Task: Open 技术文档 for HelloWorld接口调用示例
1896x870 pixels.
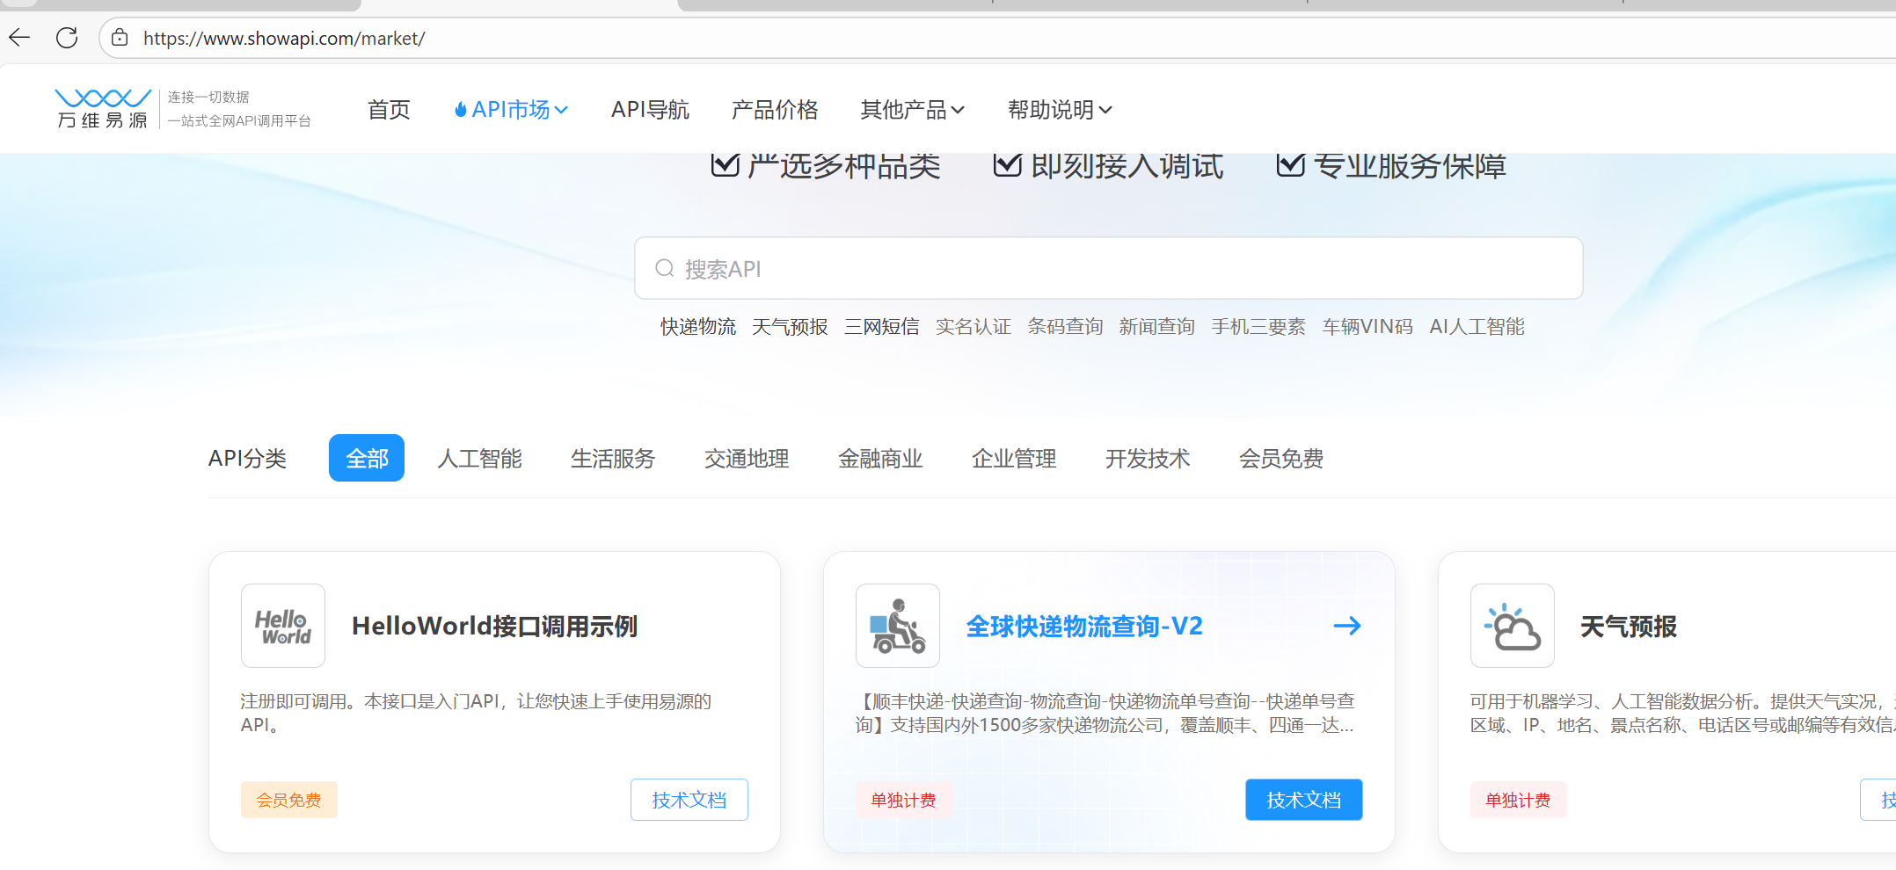Action: tap(689, 800)
